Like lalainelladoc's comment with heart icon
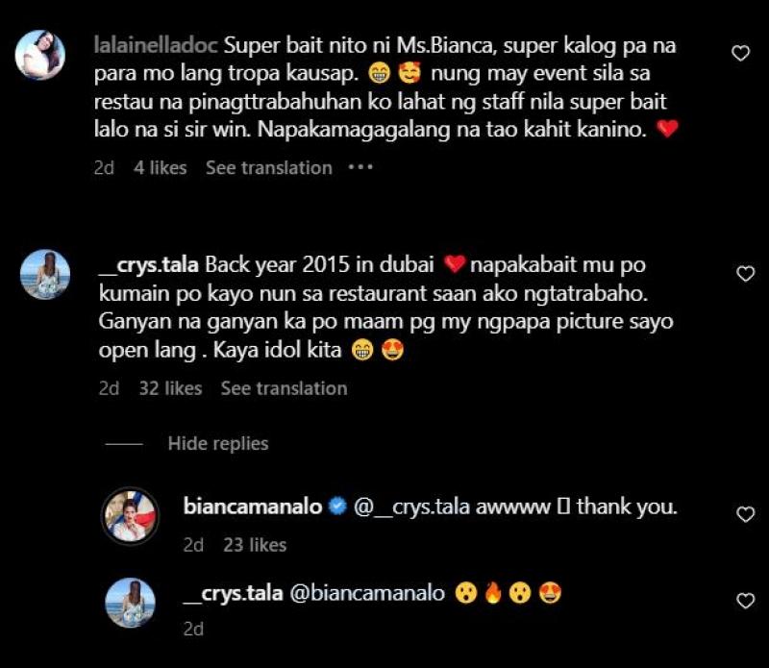This screenshot has height=668, width=769. pos(740,53)
